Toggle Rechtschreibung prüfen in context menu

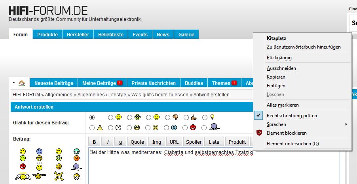[x=292, y=116]
